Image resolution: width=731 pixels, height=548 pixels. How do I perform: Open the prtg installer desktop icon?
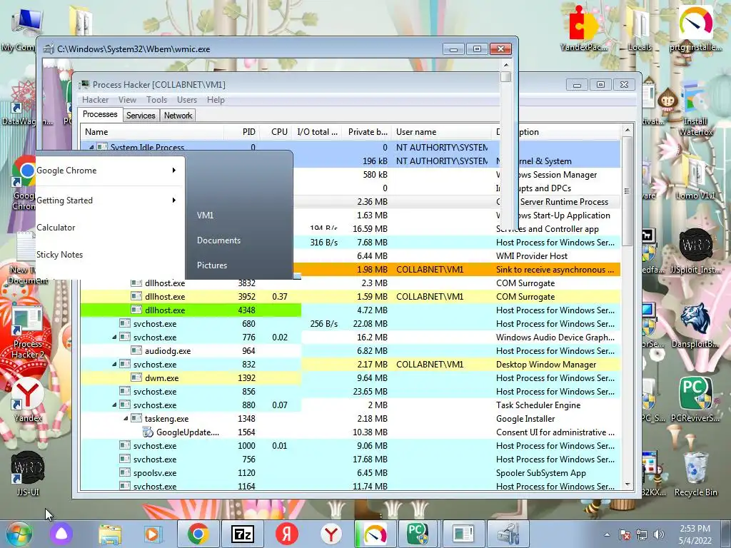click(695, 28)
